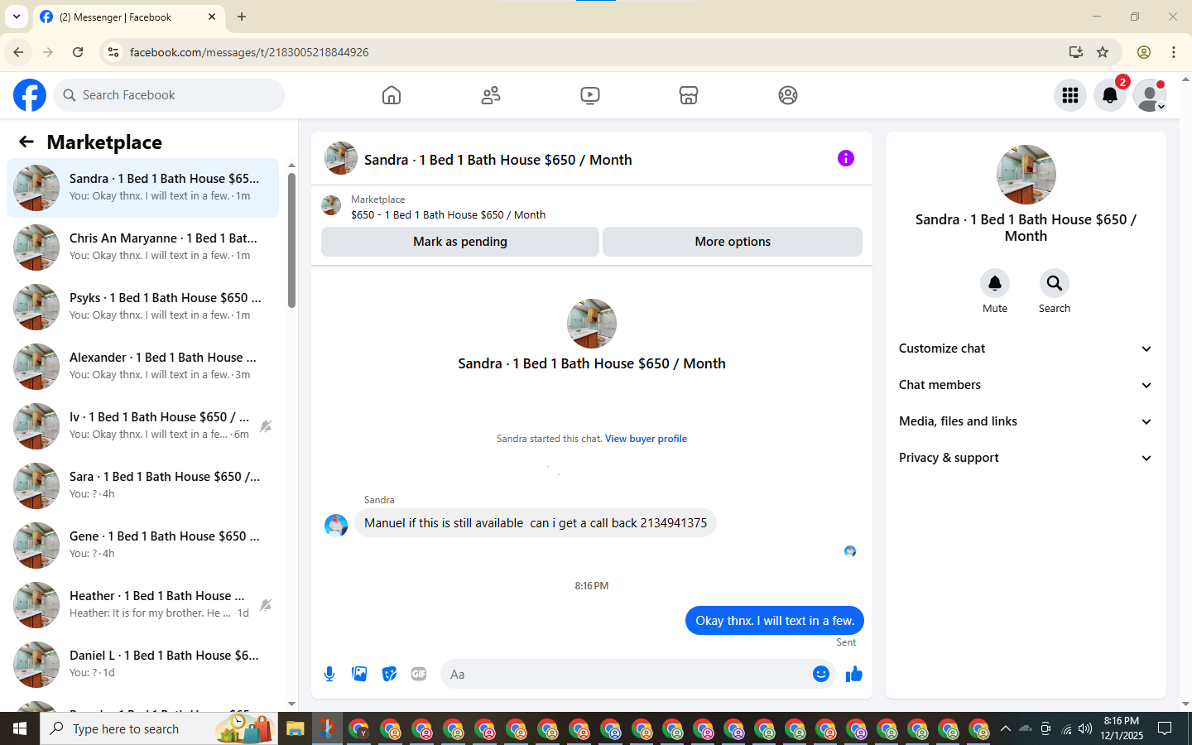Expand the Privacy & support section
The image size is (1192, 745).
point(1026,458)
